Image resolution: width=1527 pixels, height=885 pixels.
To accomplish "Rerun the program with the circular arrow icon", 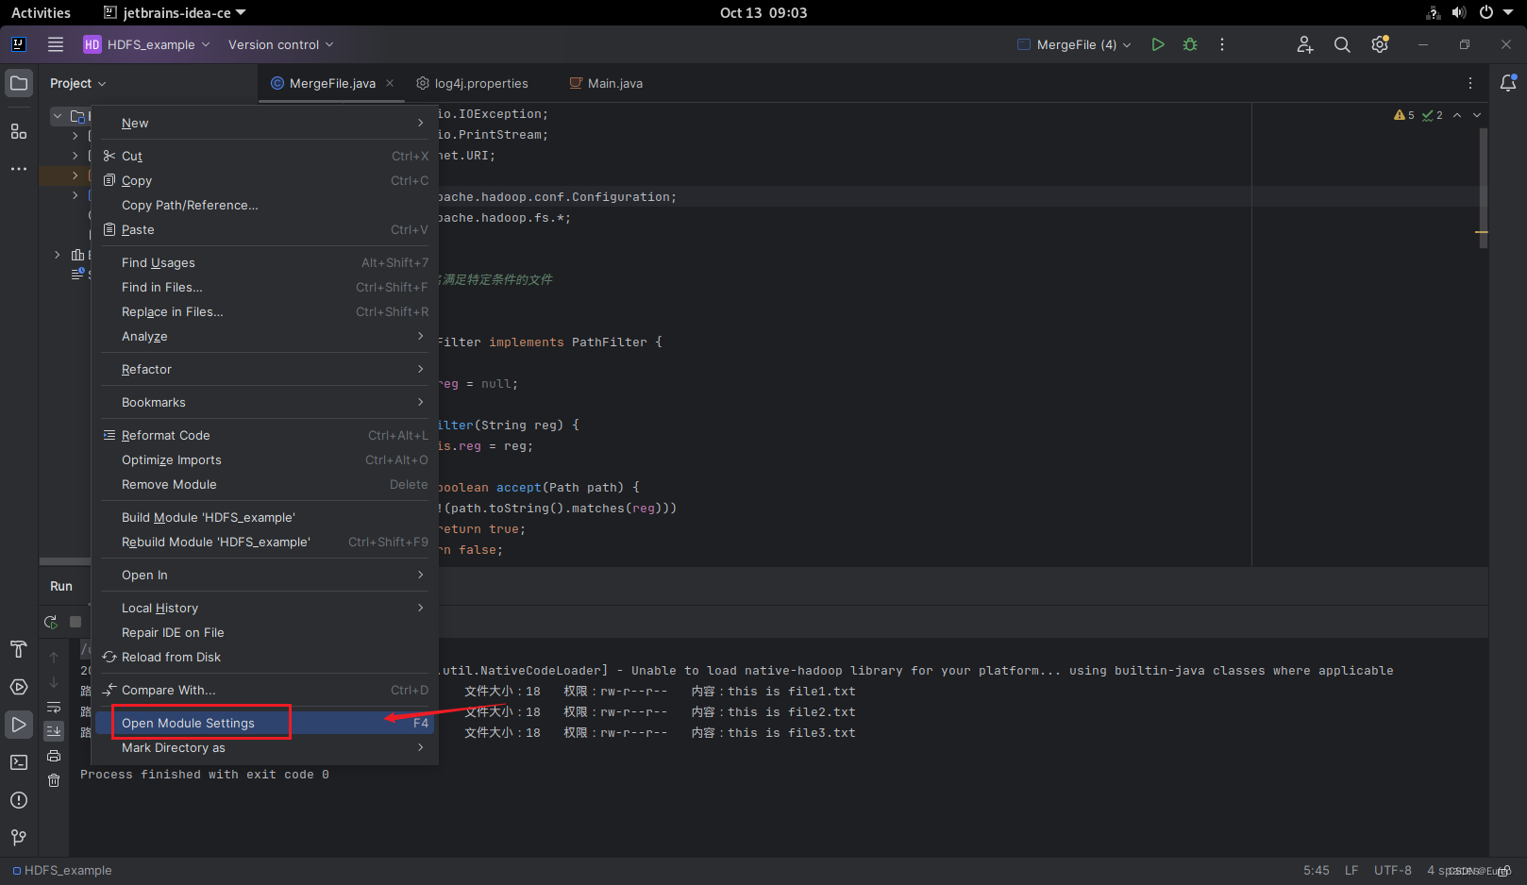I will point(51,621).
